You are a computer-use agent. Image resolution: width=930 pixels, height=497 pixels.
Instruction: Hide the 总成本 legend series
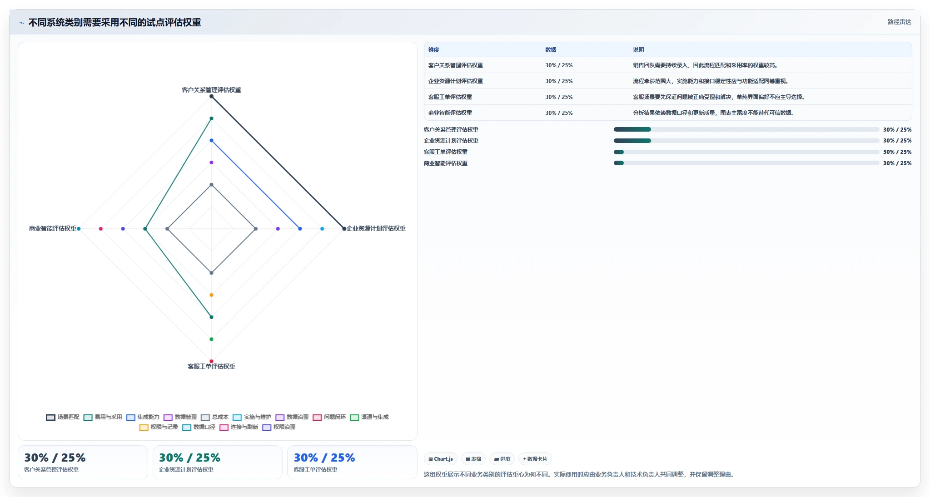coord(214,417)
